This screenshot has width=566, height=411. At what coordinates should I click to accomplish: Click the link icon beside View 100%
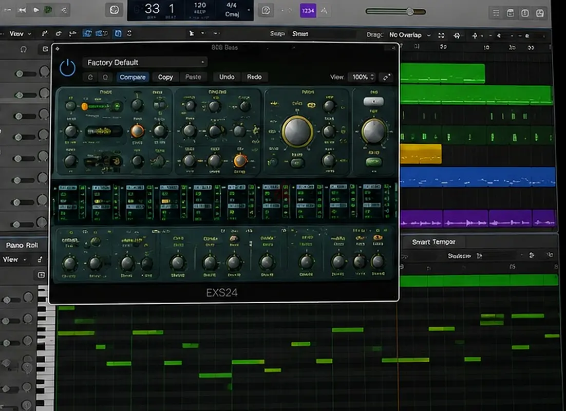tap(386, 77)
